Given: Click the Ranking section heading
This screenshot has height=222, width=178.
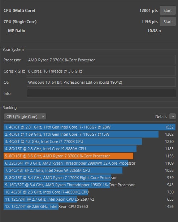Looking at the screenshot, I should point(9,108).
